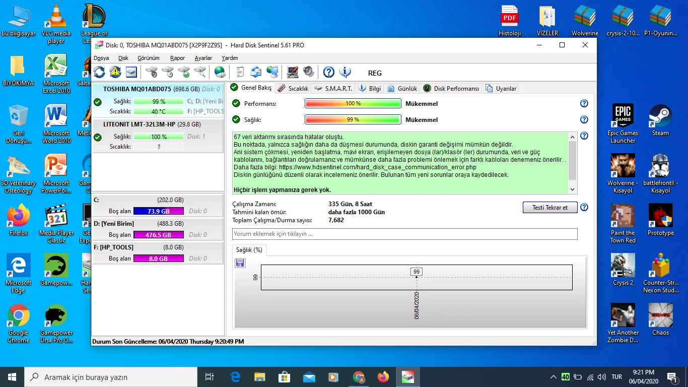Click the blue info balloon toolbar icon
This screenshot has width=688, height=387.
pyautogui.click(x=346, y=72)
